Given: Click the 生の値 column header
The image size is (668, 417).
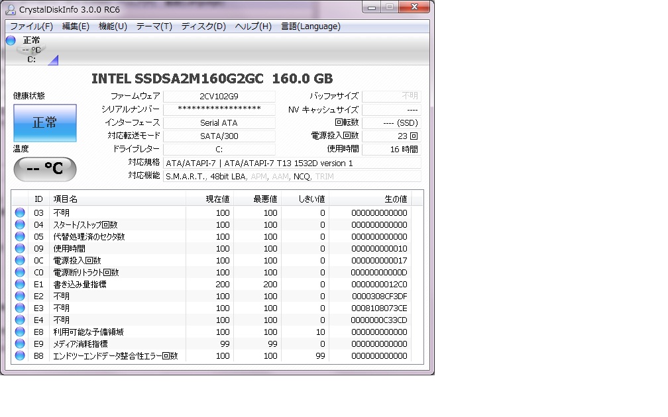Looking at the screenshot, I should (370, 199).
